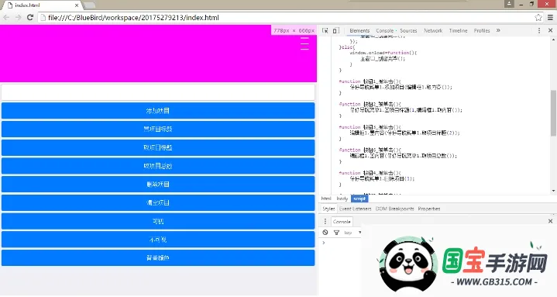
Task: Click the 置项目标题 blue button
Action: click(158, 130)
